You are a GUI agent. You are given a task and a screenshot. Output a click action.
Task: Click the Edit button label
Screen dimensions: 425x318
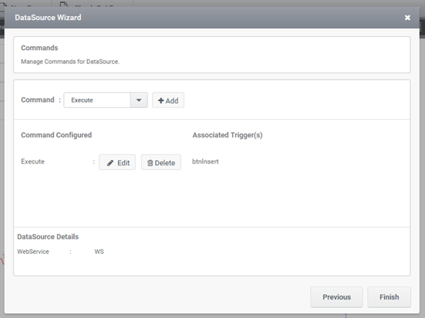point(123,163)
